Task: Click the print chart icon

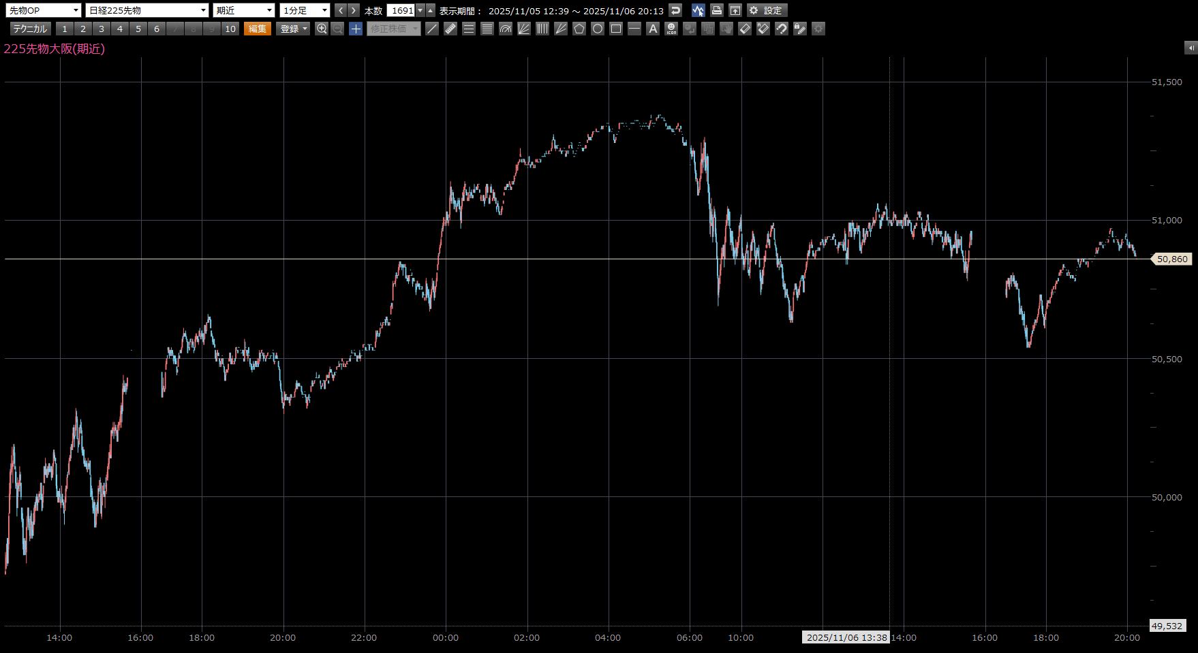Action: [x=716, y=10]
